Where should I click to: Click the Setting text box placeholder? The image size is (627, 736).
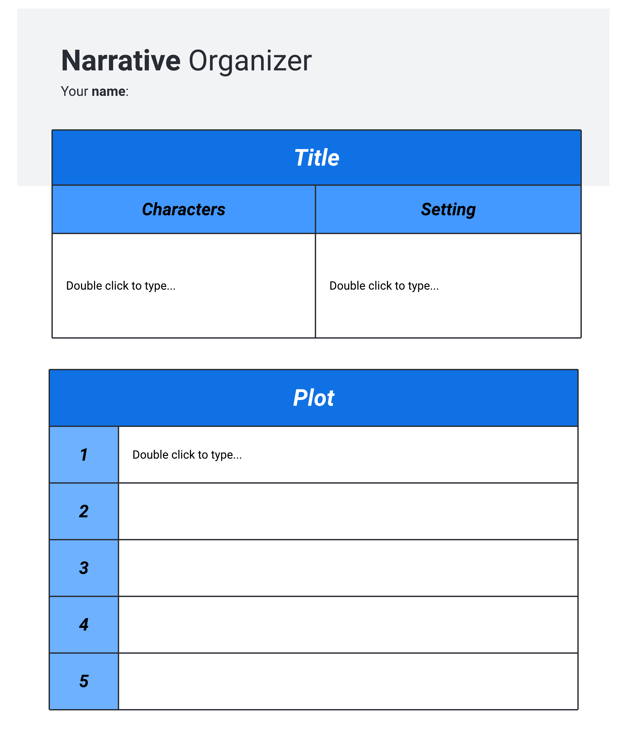(x=384, y=286)
